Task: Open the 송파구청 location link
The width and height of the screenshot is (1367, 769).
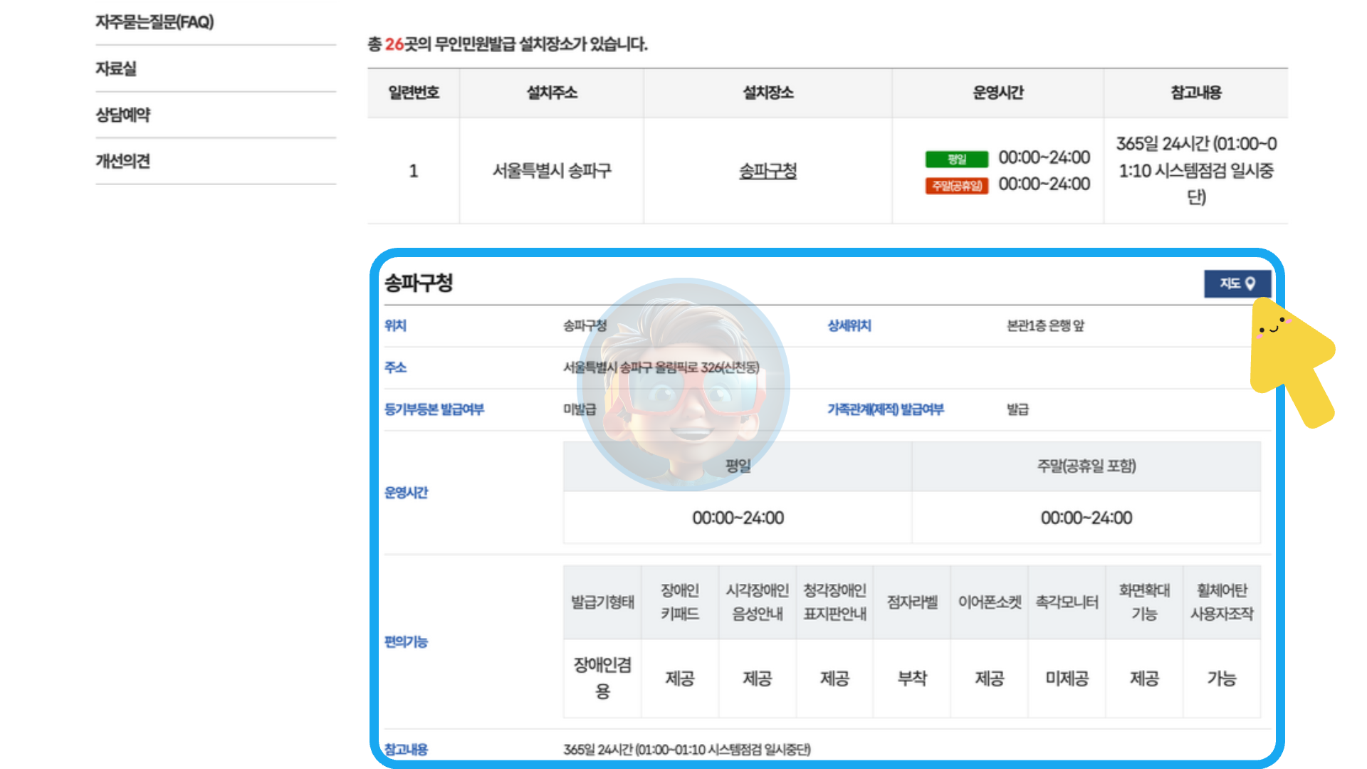Action: (x=768, y=171)
